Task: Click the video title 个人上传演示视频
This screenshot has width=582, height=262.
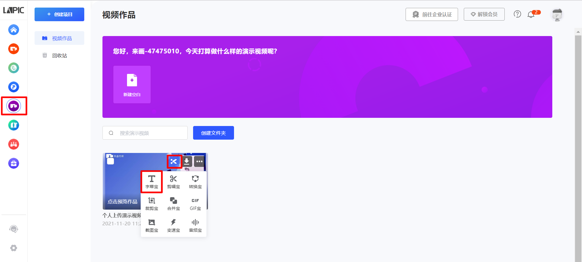Action: 122,215
